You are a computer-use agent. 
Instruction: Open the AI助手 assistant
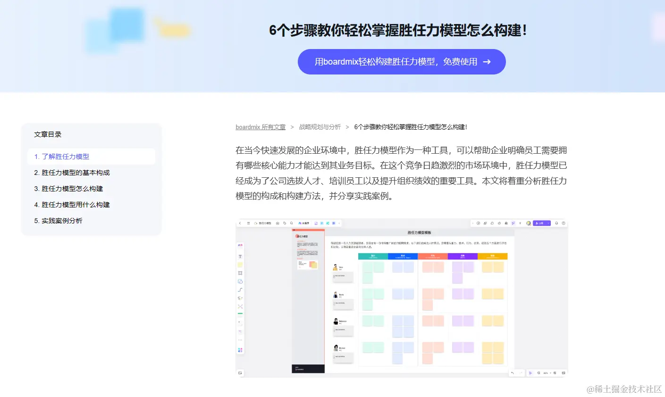click(x=304, y=223)
